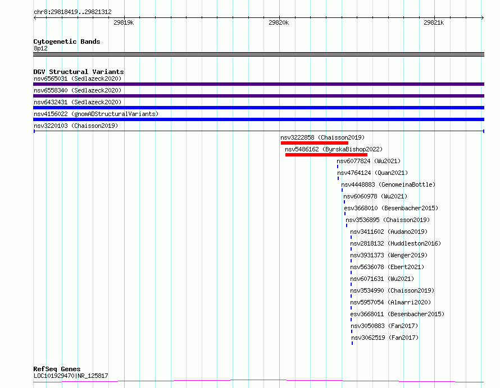
Task: Click the red bar of nsv5486162
Action: pos(326,155)
